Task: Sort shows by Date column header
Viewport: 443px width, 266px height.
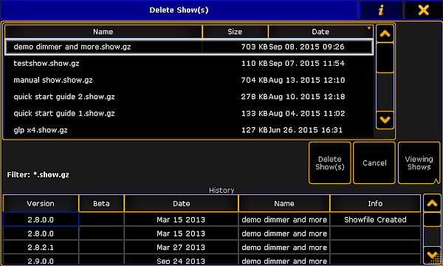Action: [320, 32]
